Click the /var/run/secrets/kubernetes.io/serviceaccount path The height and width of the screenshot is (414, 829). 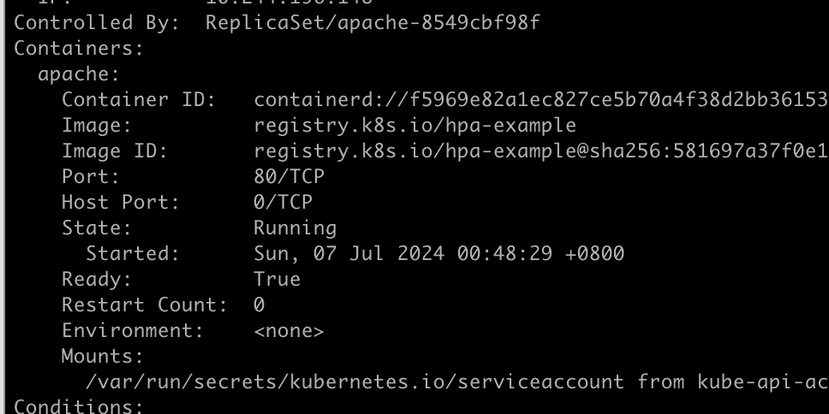355,382
